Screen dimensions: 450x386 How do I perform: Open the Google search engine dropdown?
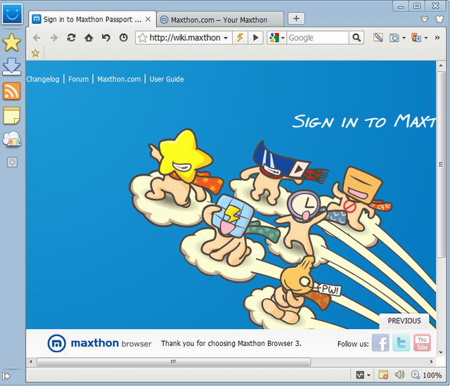(276, 37)
